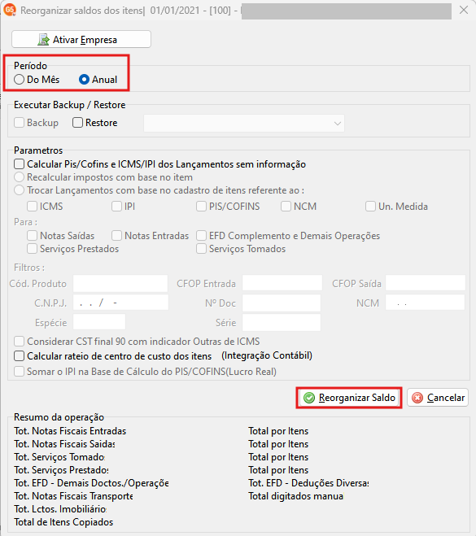Click the NCM filter input field
Viewport: 476px width, 536px height.
425,303
